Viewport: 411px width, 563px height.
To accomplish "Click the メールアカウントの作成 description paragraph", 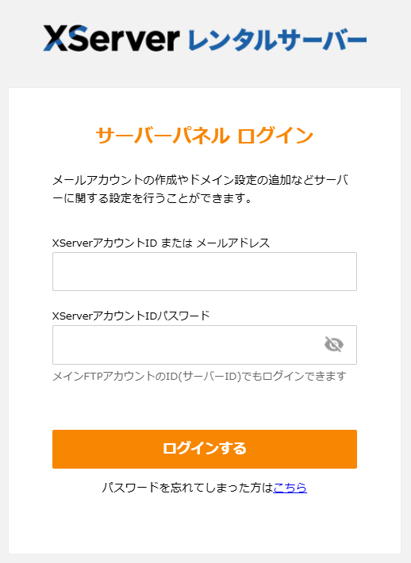I will 201,189.
